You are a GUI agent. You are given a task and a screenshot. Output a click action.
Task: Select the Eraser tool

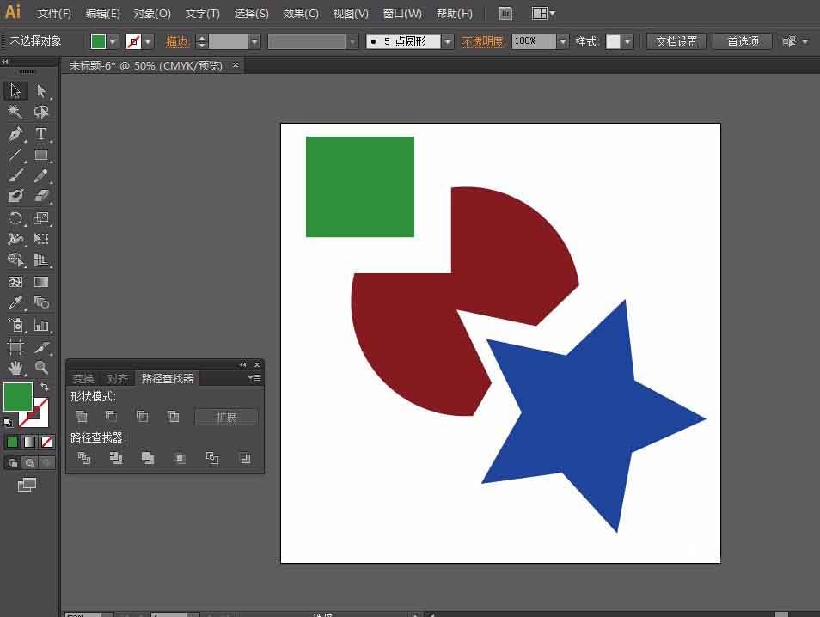(x=41, y=197)
